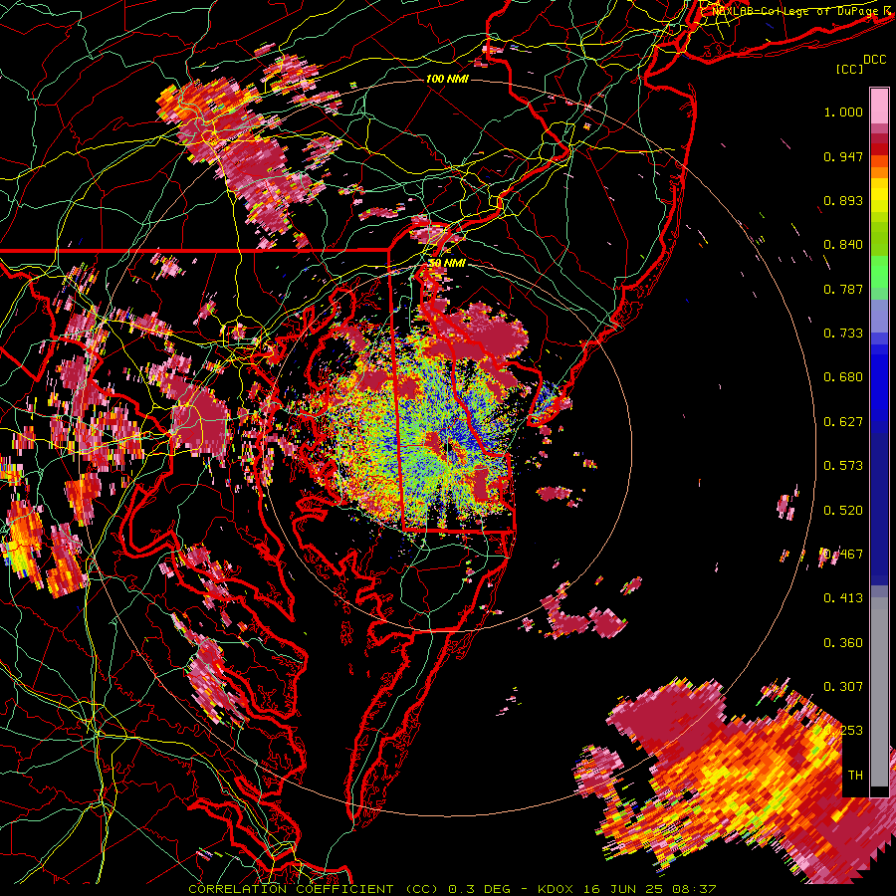Image resolution: width=896 pixels, height=896 pixels.
Task: Click the 50 NMI range ring label
Action: click(x=447, y=263)
